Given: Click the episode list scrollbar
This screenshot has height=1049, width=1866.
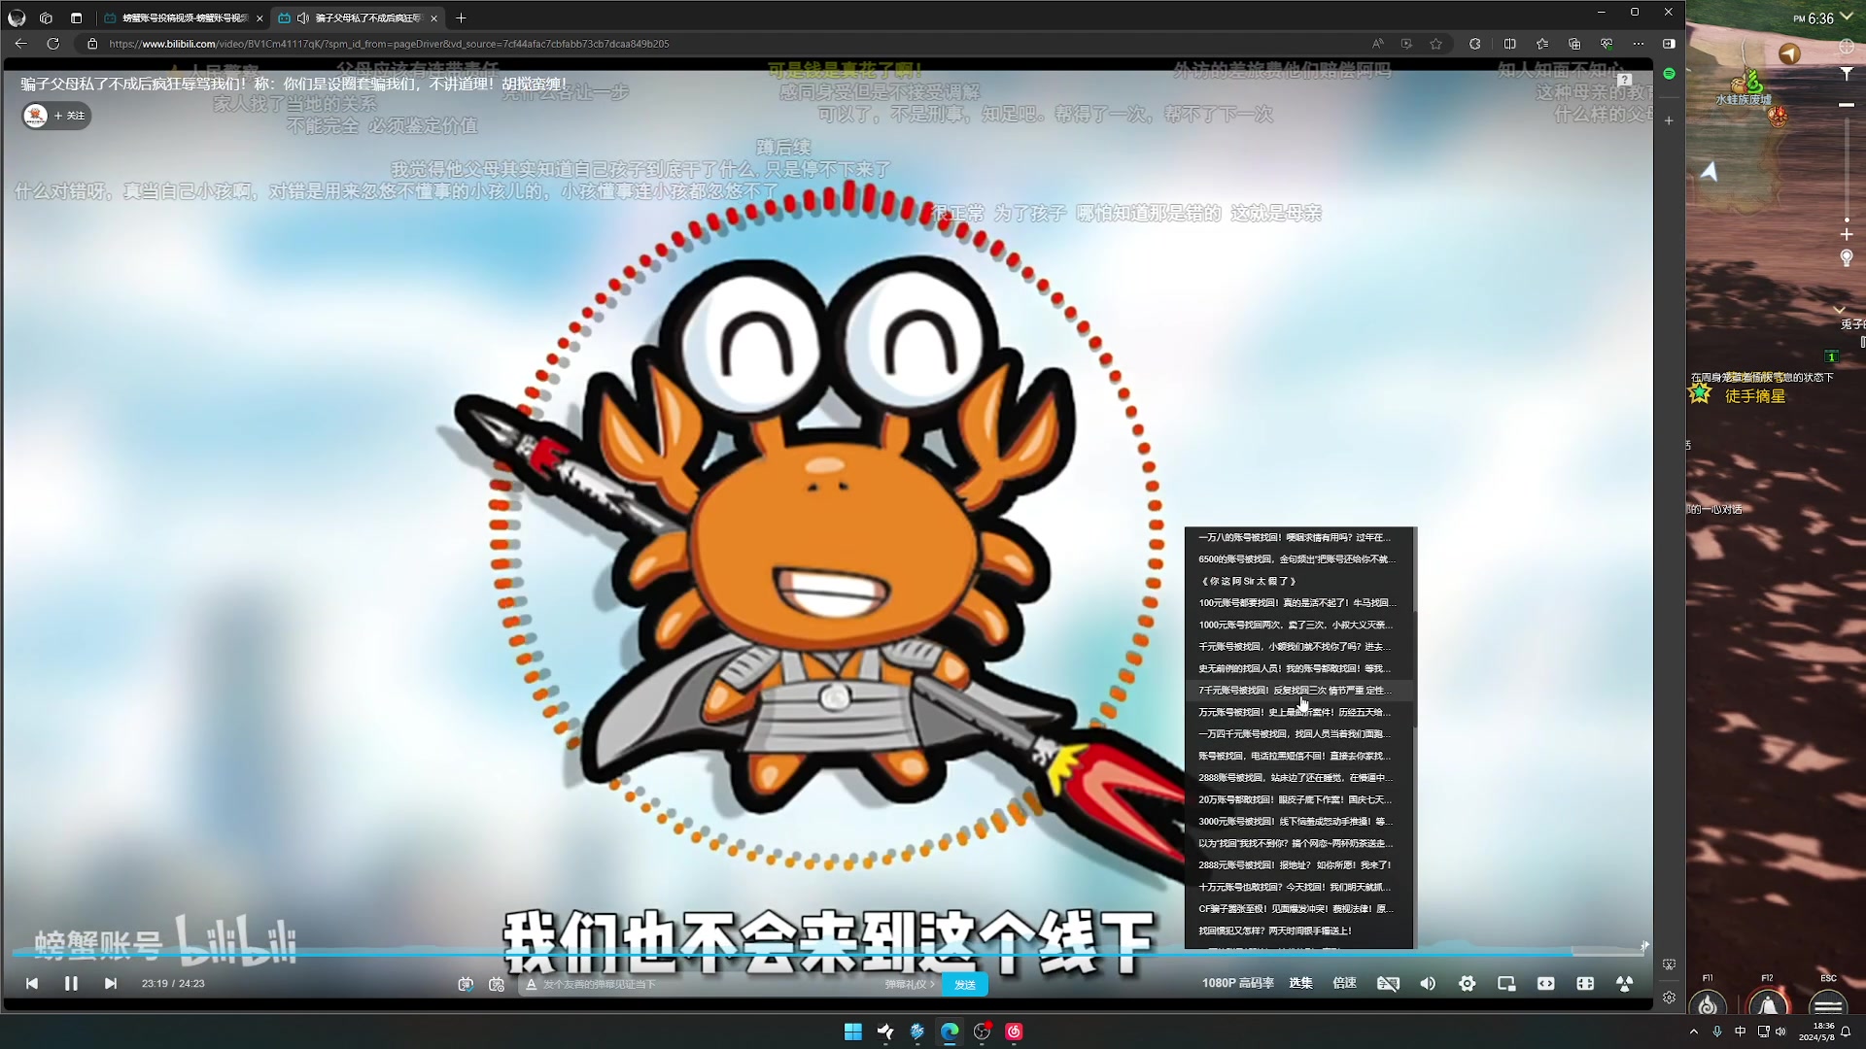Looking at the screenshot, I should (x=1415, y=670).
